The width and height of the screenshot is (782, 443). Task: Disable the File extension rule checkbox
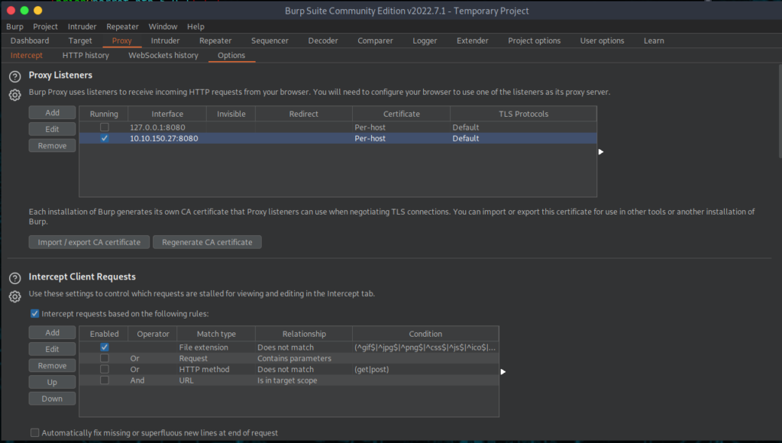104,348
